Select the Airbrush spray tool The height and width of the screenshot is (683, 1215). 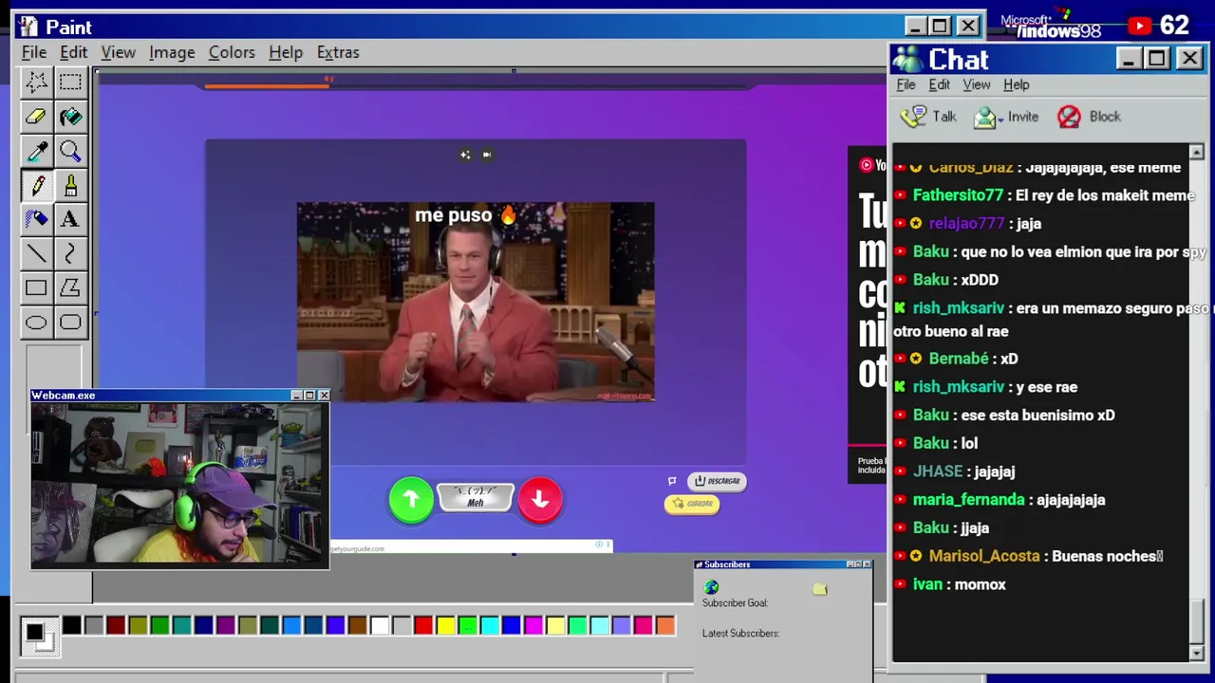pos(36,219)
